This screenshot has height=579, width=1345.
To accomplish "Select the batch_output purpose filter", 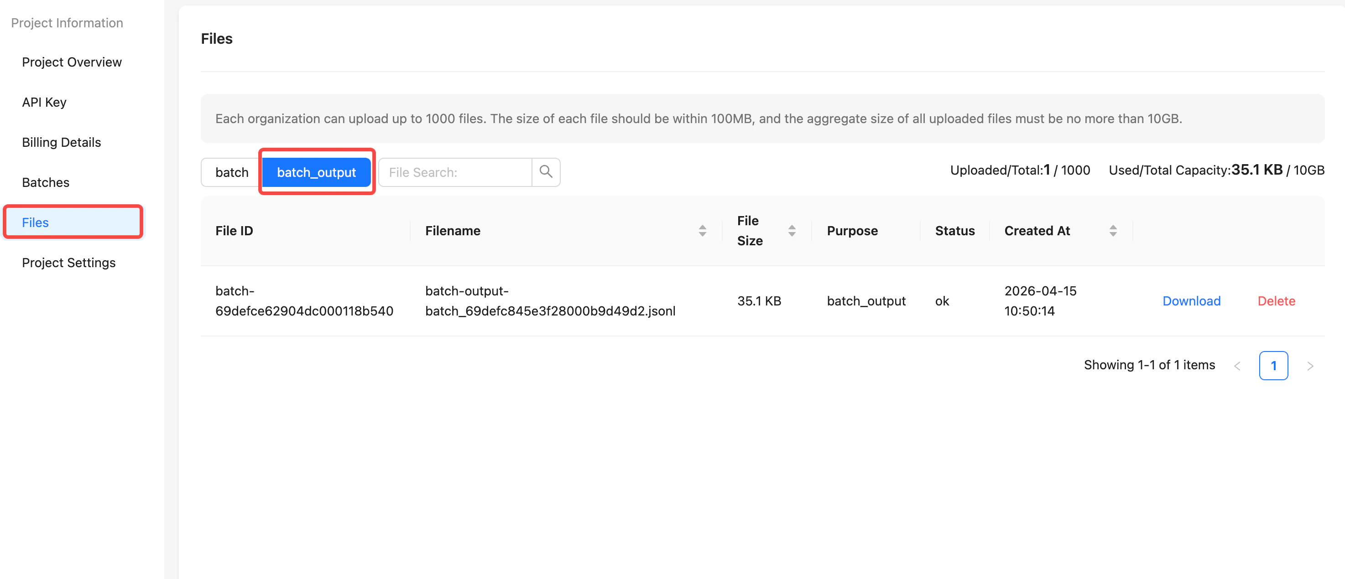I will pos(316,172).
